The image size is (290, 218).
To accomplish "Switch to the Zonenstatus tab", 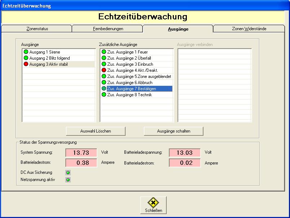I will click(37, 29).
